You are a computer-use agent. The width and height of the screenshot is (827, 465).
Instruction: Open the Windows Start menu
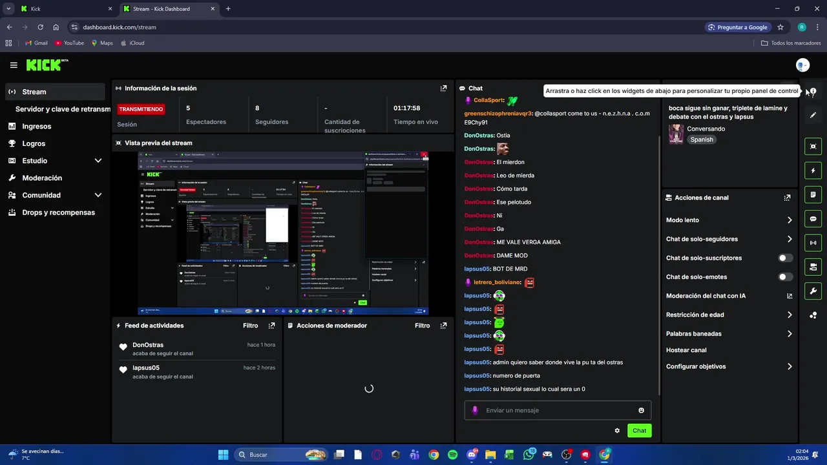[223, 455]
